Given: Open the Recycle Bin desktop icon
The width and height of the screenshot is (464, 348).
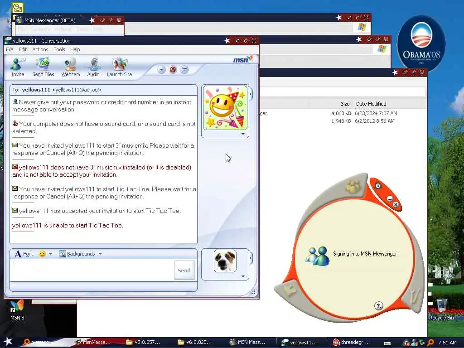Looking at the screenshot, I should pos(441,309).
